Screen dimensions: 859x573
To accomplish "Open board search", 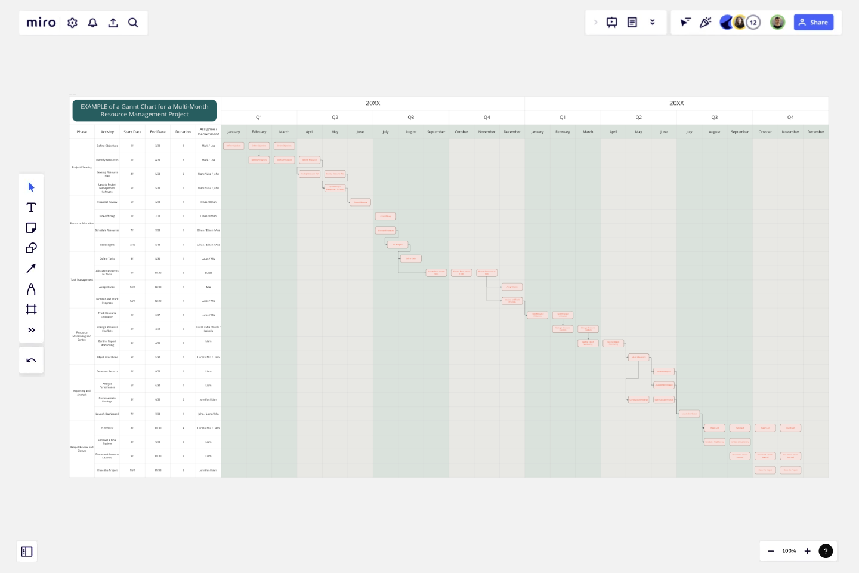I will 133,23.
